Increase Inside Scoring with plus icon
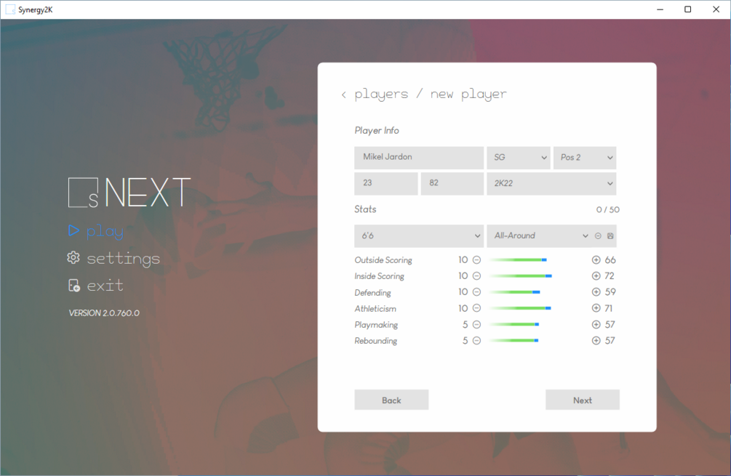The height and width of the screenshot is (476, 731). 596,275
